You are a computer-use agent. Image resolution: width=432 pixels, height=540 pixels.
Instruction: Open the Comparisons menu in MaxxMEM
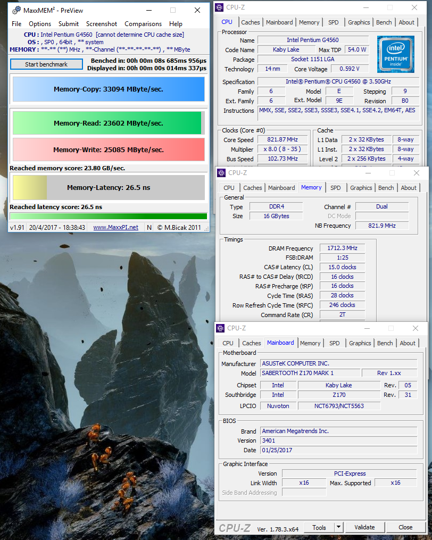click(x=143, y=24)
